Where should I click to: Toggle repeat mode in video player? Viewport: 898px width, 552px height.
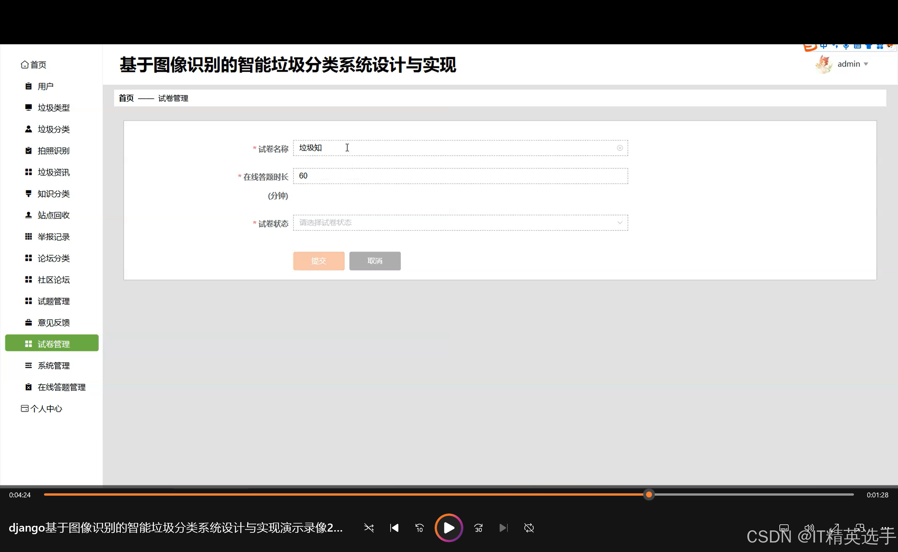(x=529, y=528)
